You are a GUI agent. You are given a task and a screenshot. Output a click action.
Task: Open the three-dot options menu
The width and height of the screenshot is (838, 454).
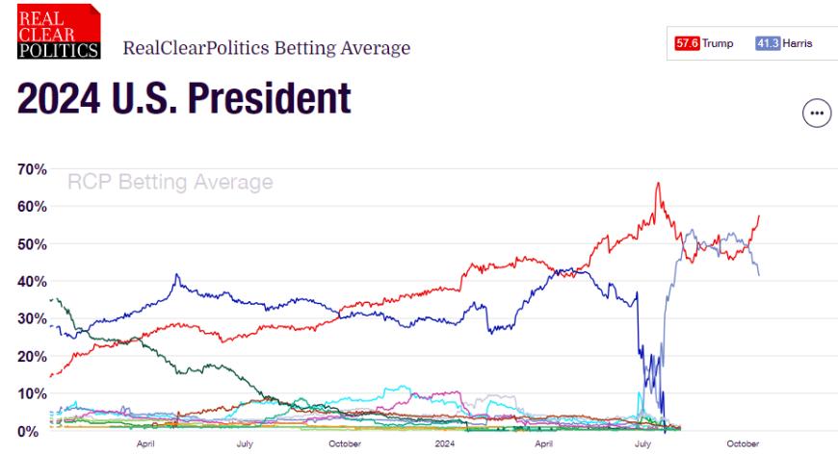point(817,113)
